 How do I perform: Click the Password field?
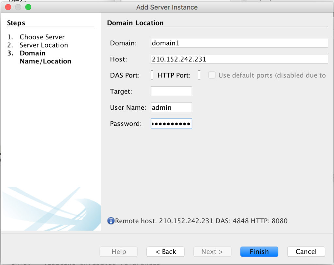(x=172, y=123)
